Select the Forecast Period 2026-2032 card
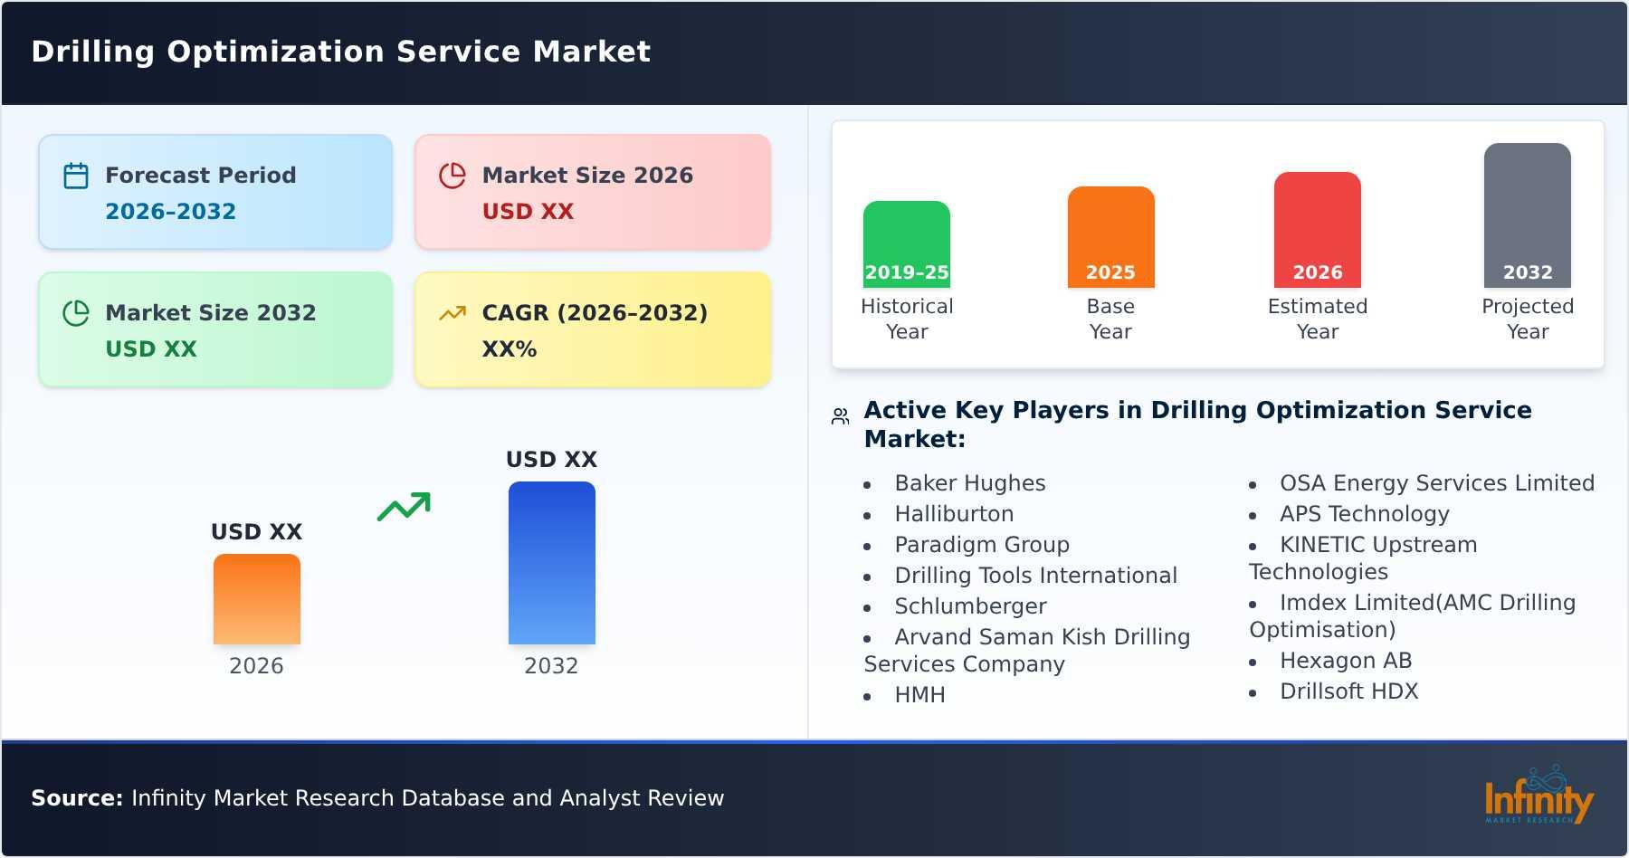This screenshot has width=1629, height=858. click(215, 192)
